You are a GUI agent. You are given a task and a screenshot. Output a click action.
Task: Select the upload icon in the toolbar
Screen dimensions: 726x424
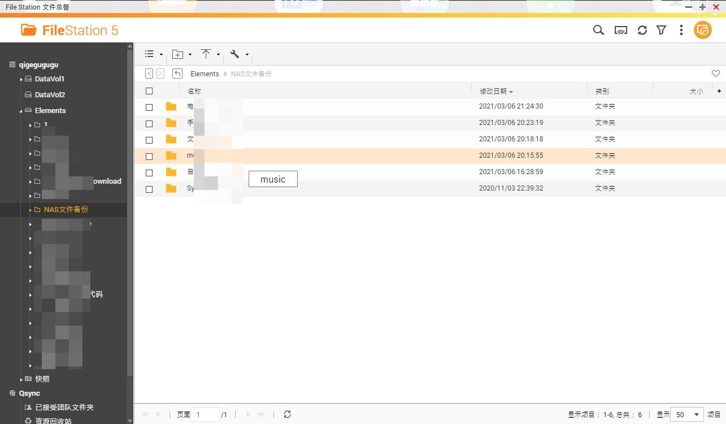tap(206, 54)
